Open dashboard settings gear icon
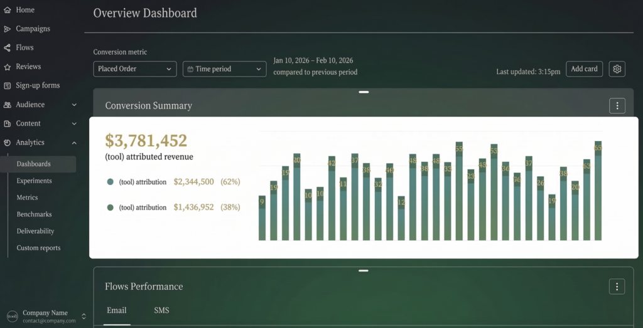 point(617,69)
